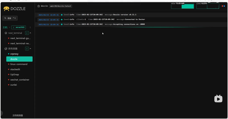This screenshot has width=228, height=119.
Task: Click the next_terminal stack group icon
Action: [x=6, y=33]
